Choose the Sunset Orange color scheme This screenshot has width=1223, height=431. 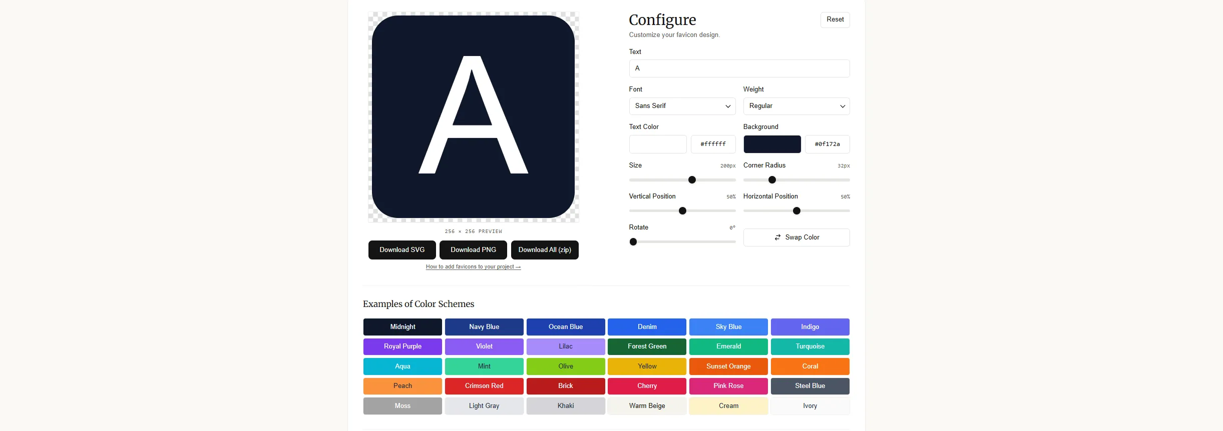(728, 366)
